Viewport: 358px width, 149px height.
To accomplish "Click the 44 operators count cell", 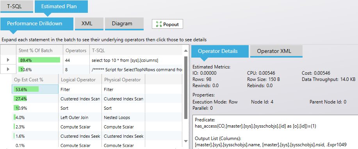I will [76, 60].
